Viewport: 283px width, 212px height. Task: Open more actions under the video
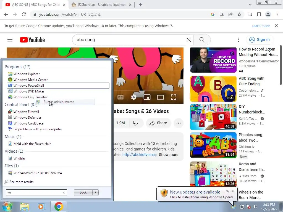pyautogui.click(x=179, y=123)
